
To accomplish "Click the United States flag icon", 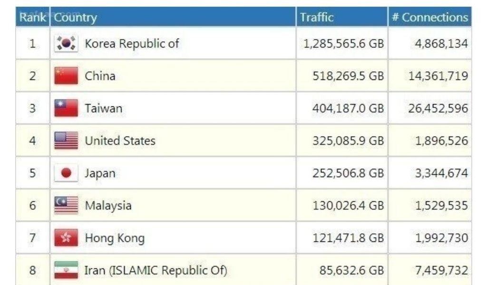I will pos(66,141).
